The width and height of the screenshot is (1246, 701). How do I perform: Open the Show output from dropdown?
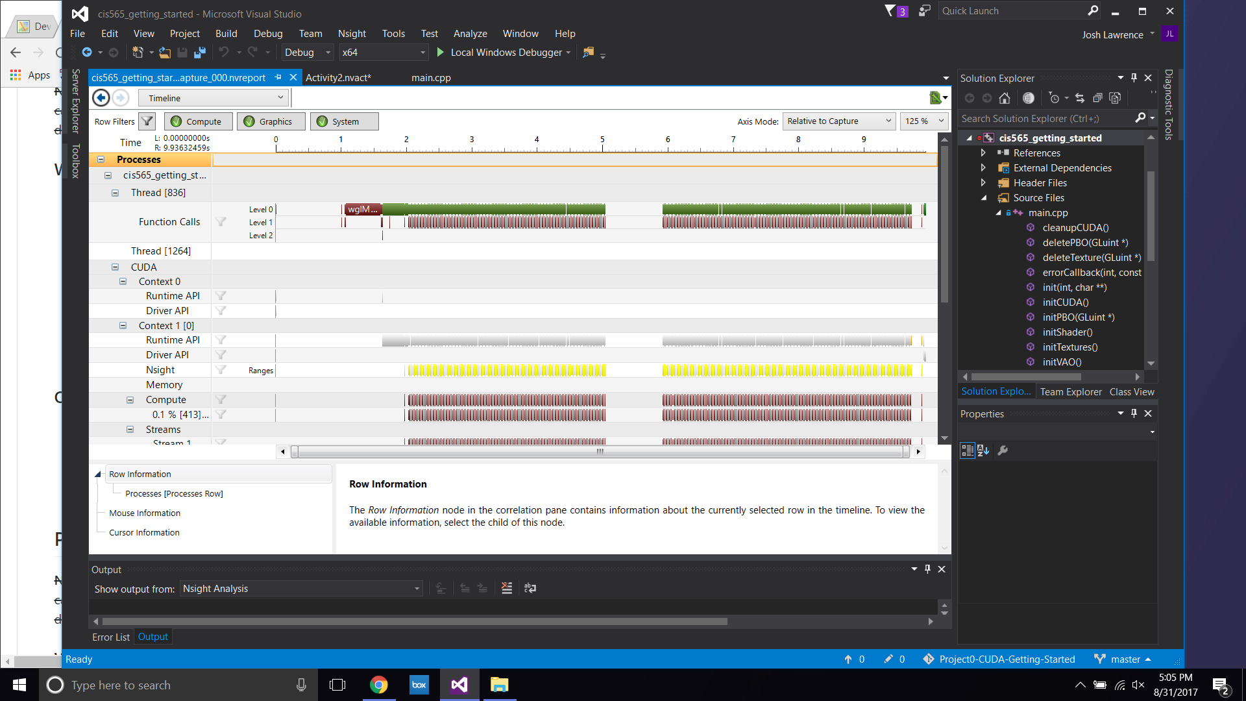pyautogui.click(x=301, y=589)
